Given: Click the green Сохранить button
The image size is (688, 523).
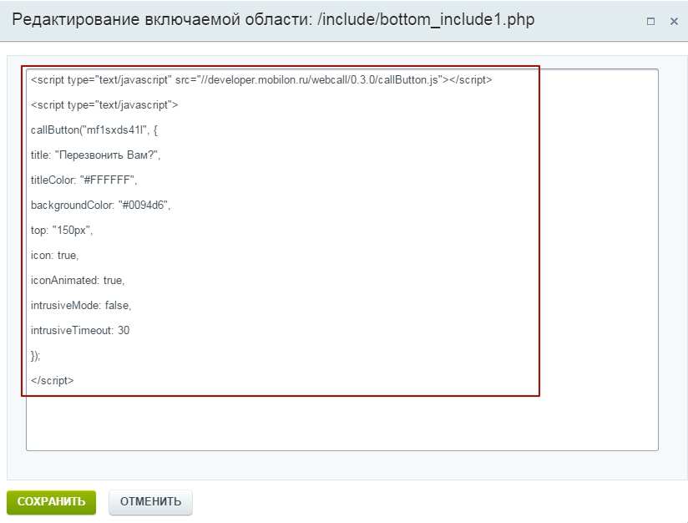Looking at the screenshot, I should (x=51, y=502).
